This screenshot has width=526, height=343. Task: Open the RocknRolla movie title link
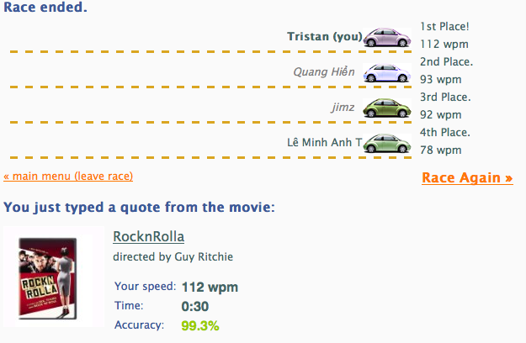(x=148, y=236)
